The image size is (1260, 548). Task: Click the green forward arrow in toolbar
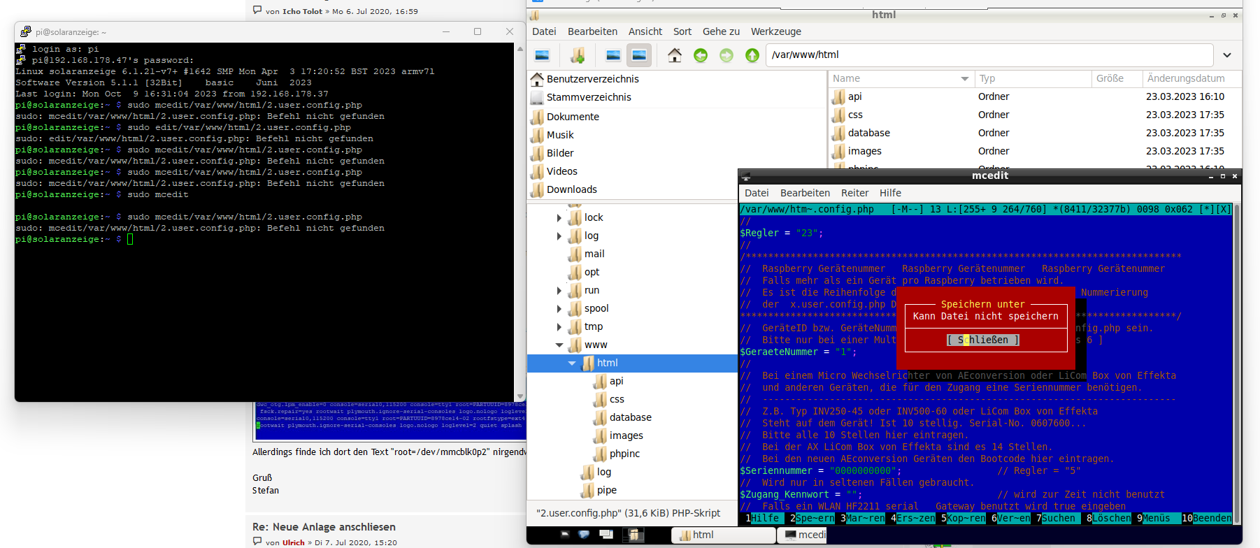726,55
